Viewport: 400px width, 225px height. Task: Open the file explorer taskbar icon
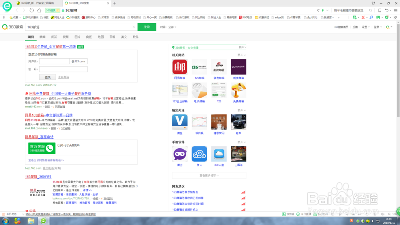coord(31,221)
